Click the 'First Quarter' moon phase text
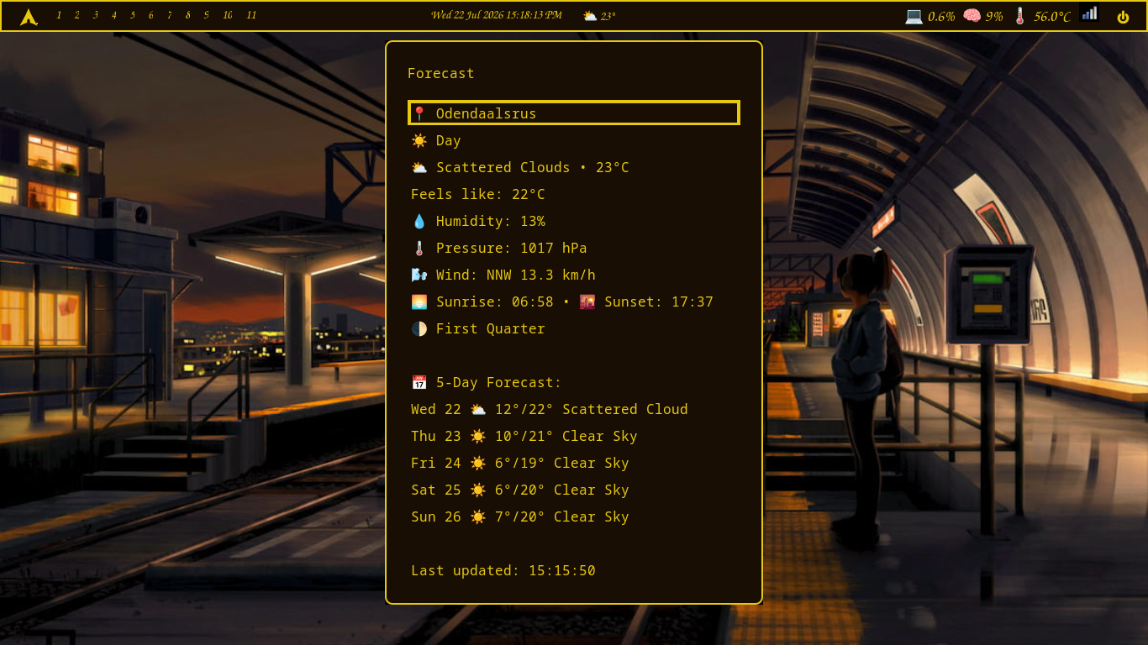The image size is (1148, 645). [491, 328]
